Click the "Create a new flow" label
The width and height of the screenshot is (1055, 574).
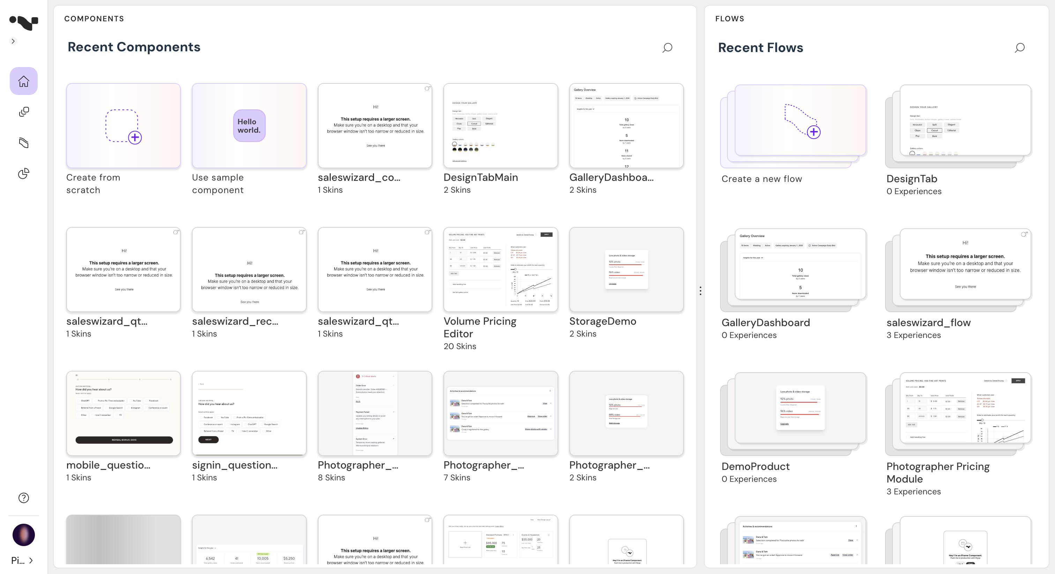tap(762, 179)
